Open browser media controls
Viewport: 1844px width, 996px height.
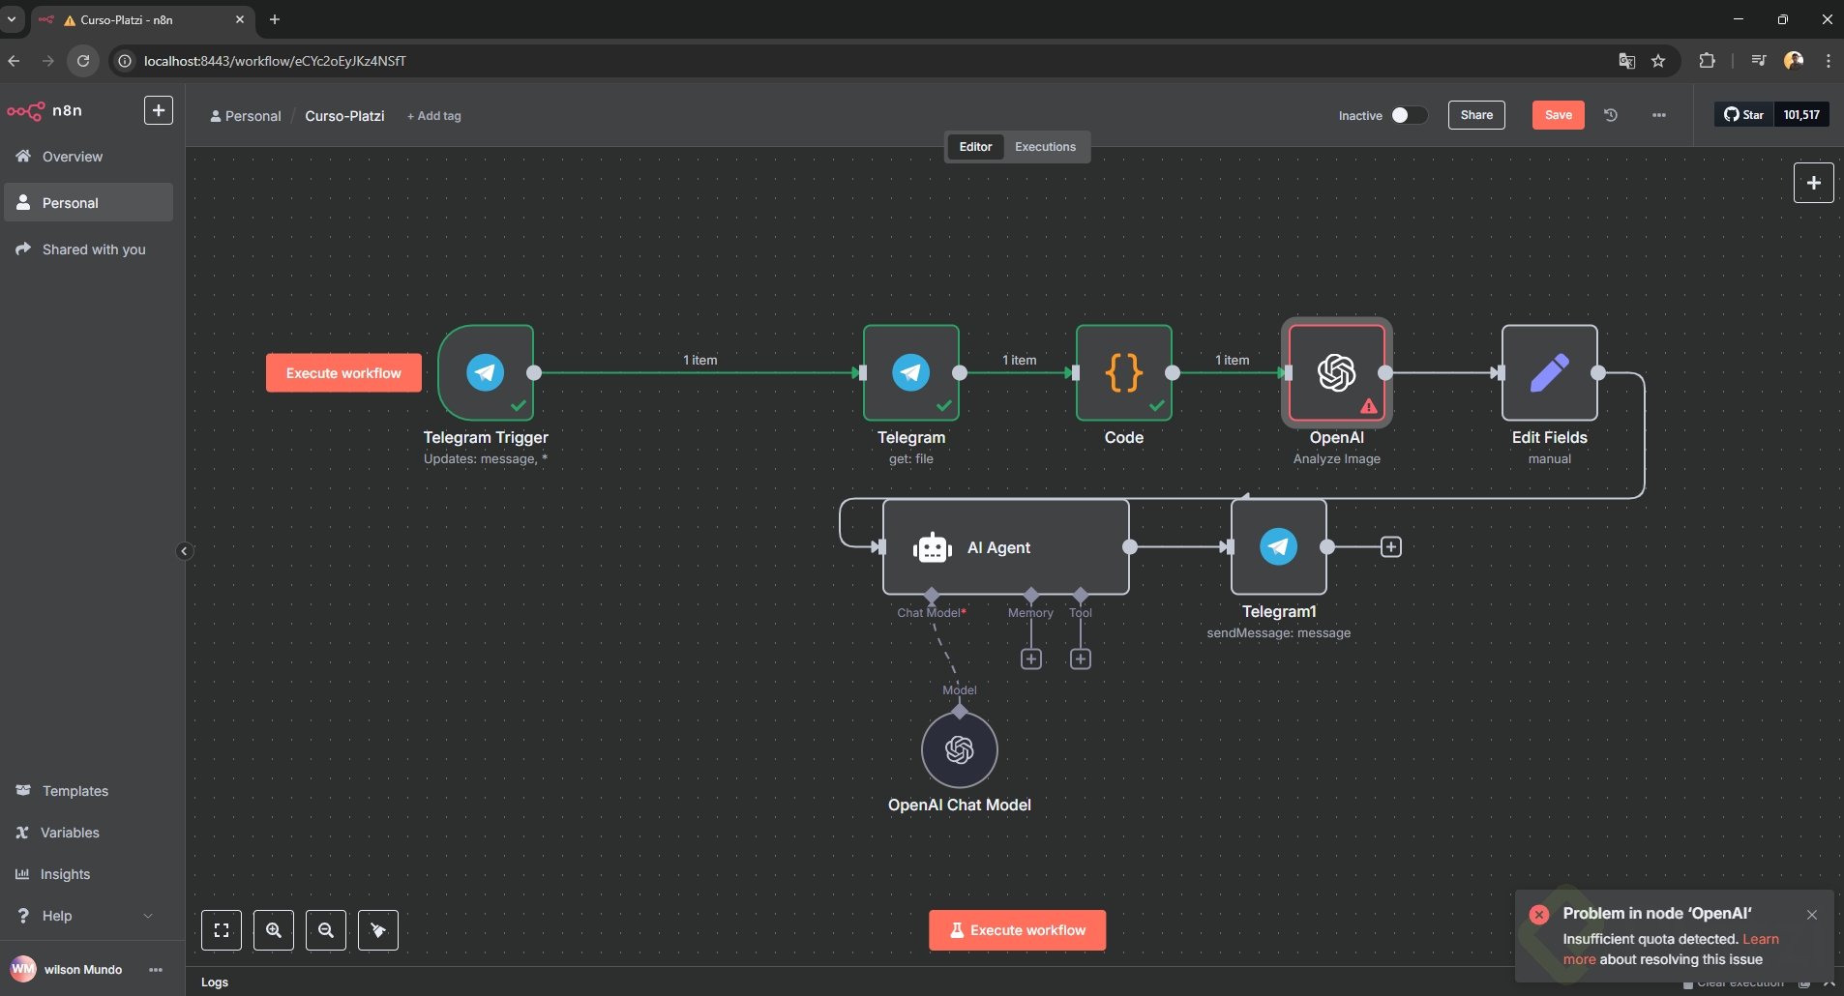tap(1759, 61)
